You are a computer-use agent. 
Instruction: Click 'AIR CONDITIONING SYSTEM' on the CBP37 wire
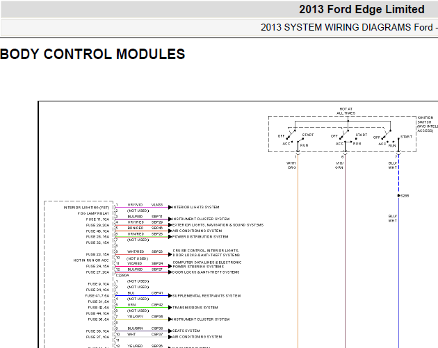pos(197,337)
